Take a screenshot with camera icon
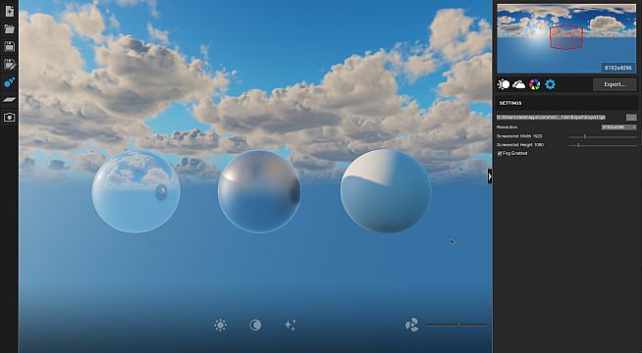This screenshot has width=642, height=353. pyautogui.click(x=9, y=118)
